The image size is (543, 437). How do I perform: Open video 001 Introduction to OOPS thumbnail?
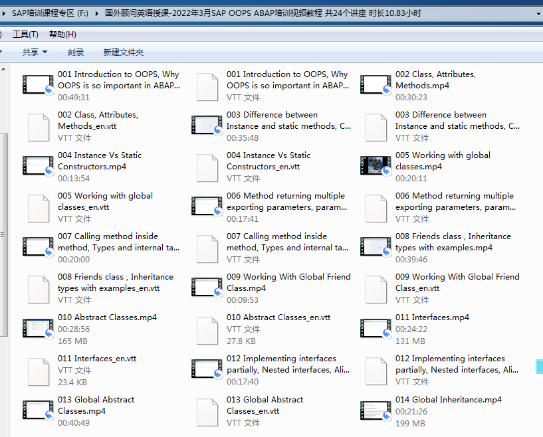[x=38, y=84]
